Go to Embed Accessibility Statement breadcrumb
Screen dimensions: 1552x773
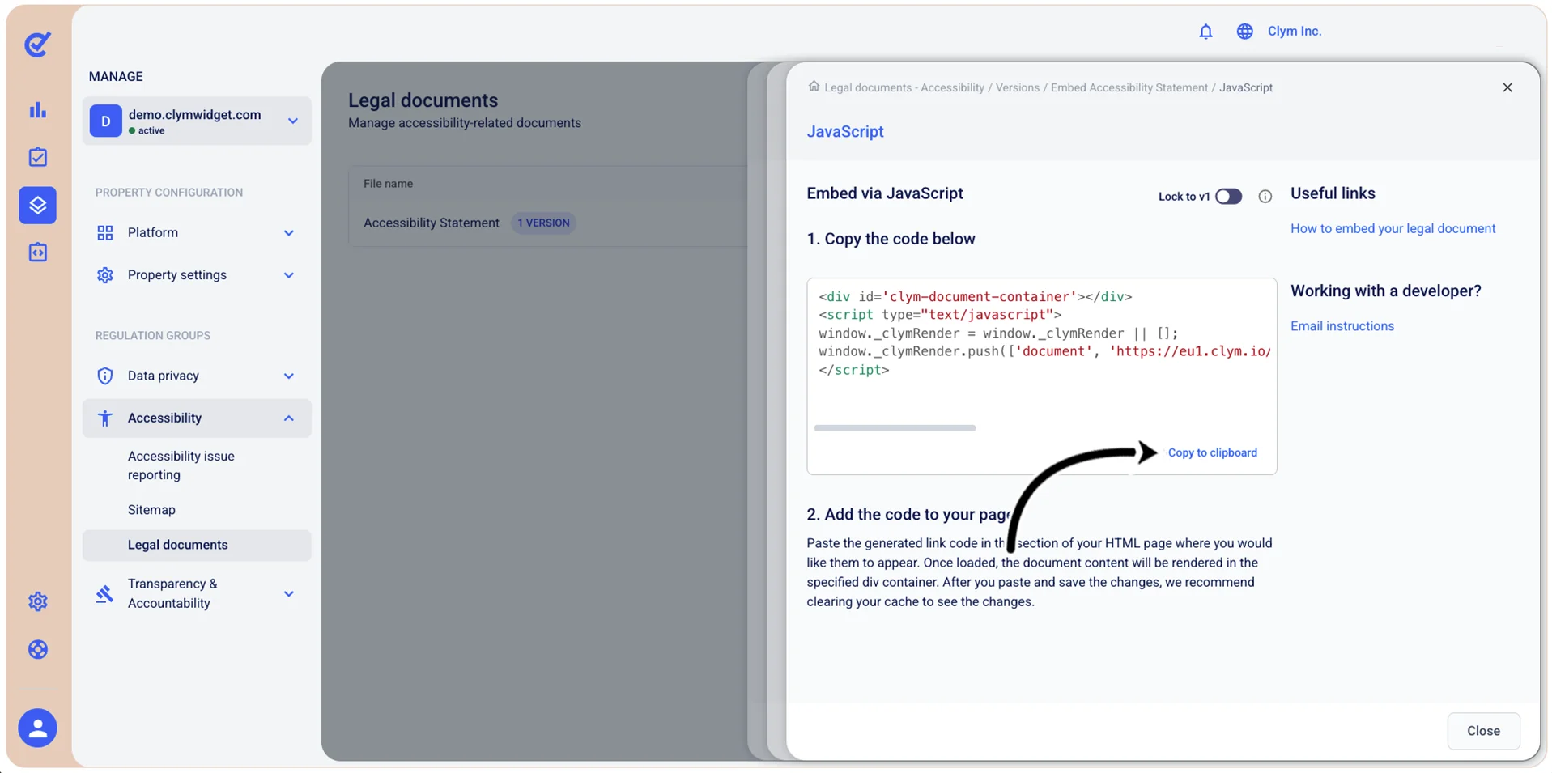(x=1129, y=87)
